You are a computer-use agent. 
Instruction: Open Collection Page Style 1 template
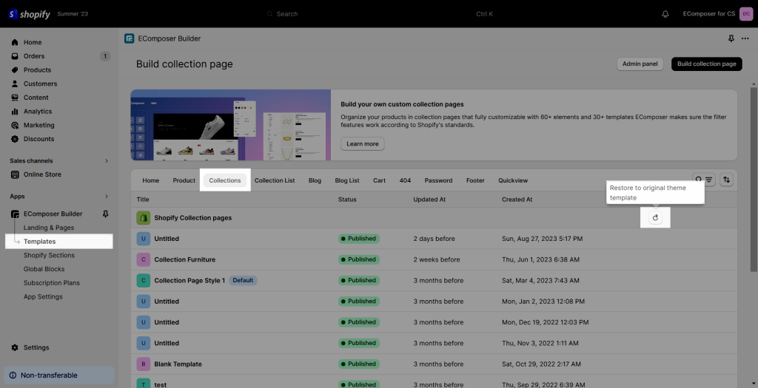189,280
